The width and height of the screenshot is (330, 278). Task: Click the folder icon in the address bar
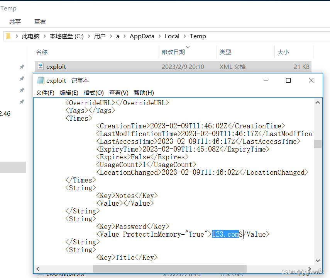pos(7,36)
